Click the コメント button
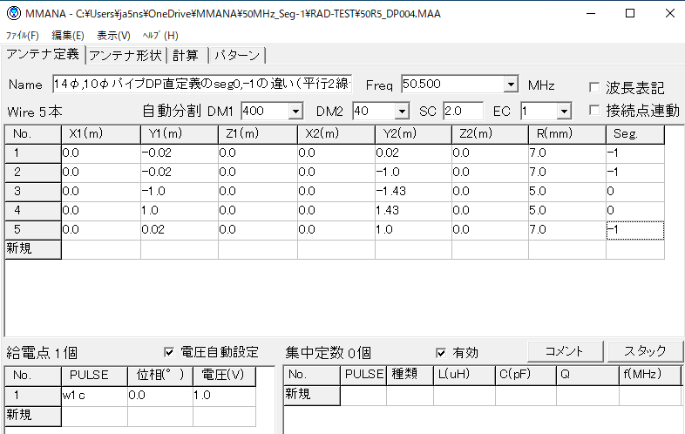Viewport: 685px width, 434px height. click(563, 350)
